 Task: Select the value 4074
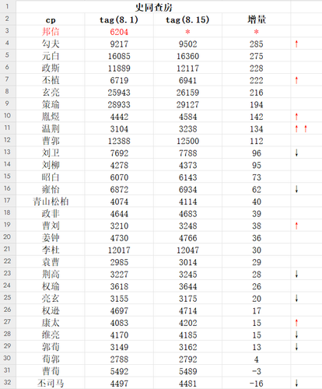(x=119, y=202)
